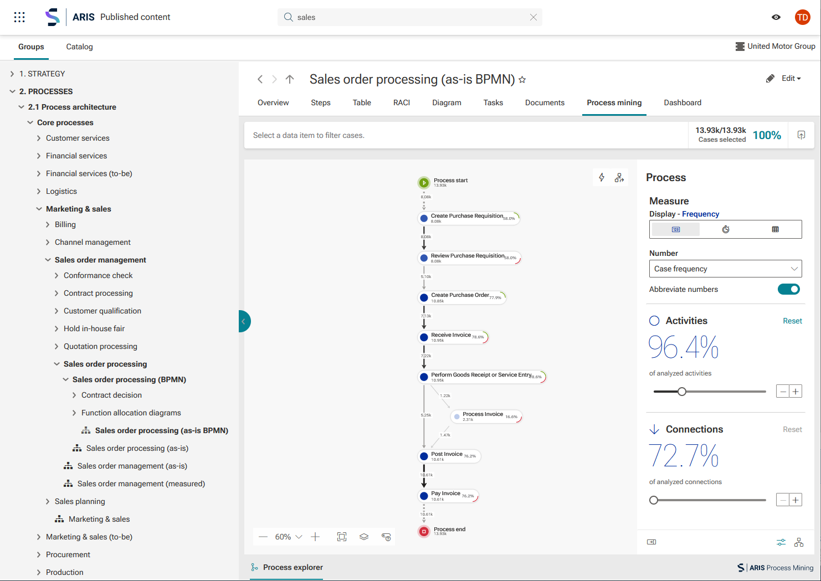Clear the search field with the X icon
This screenshot has width=821, height=581.
click(533, 17)
